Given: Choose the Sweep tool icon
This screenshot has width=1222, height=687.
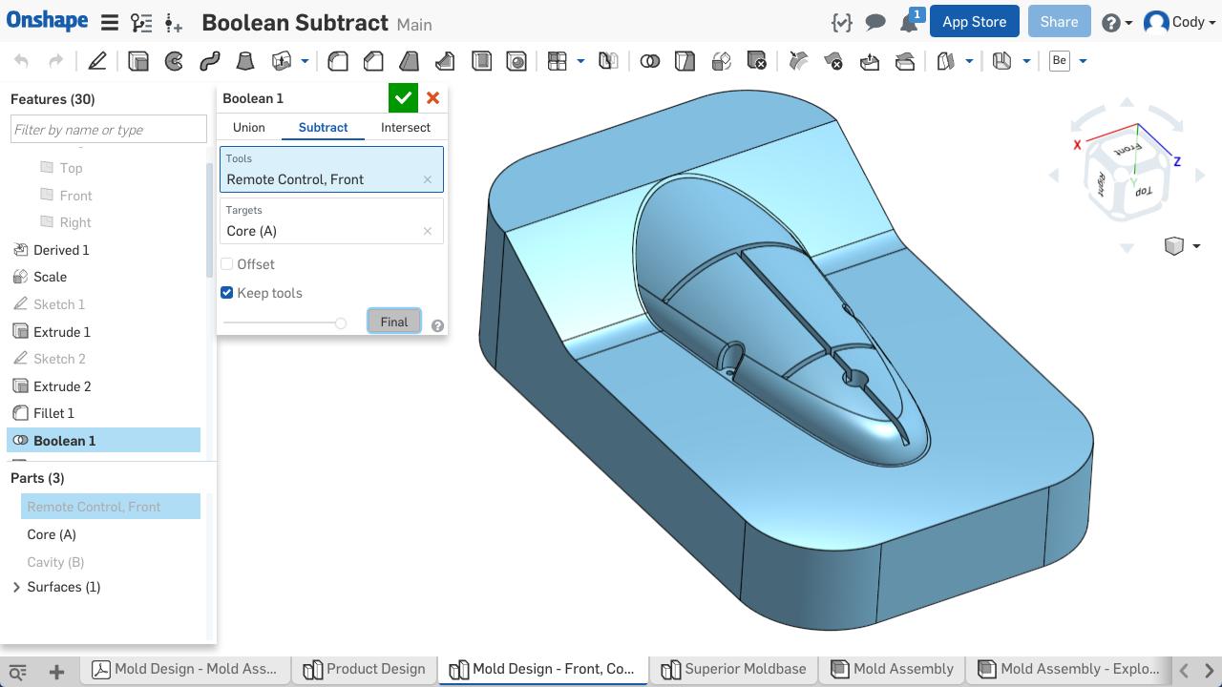Looking at the screenshot, I should 209,61.
